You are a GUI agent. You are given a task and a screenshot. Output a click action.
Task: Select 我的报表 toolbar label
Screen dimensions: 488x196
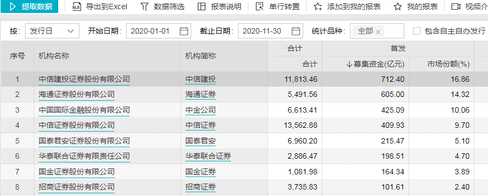coord(422,6)
